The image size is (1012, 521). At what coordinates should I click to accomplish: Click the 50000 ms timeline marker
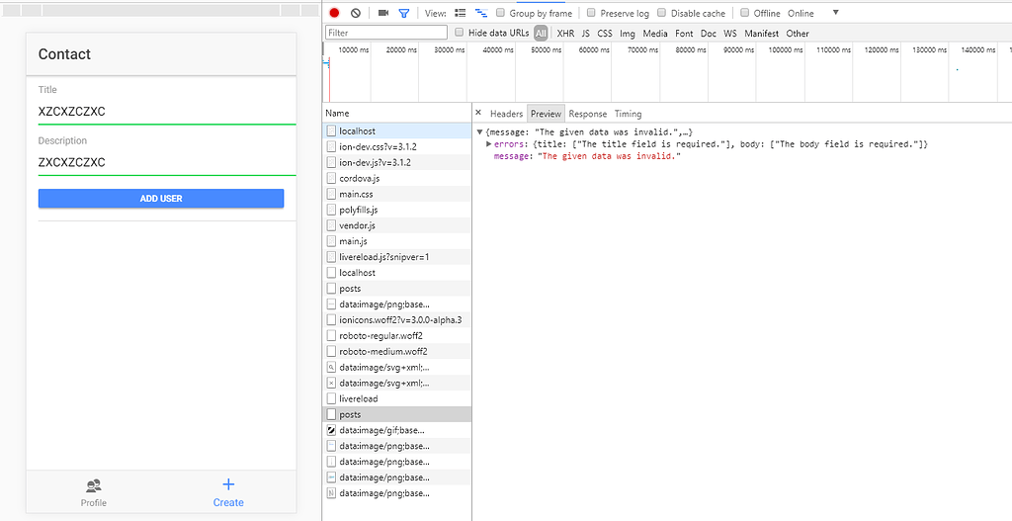pyautogui.click(x=546, y=49)
